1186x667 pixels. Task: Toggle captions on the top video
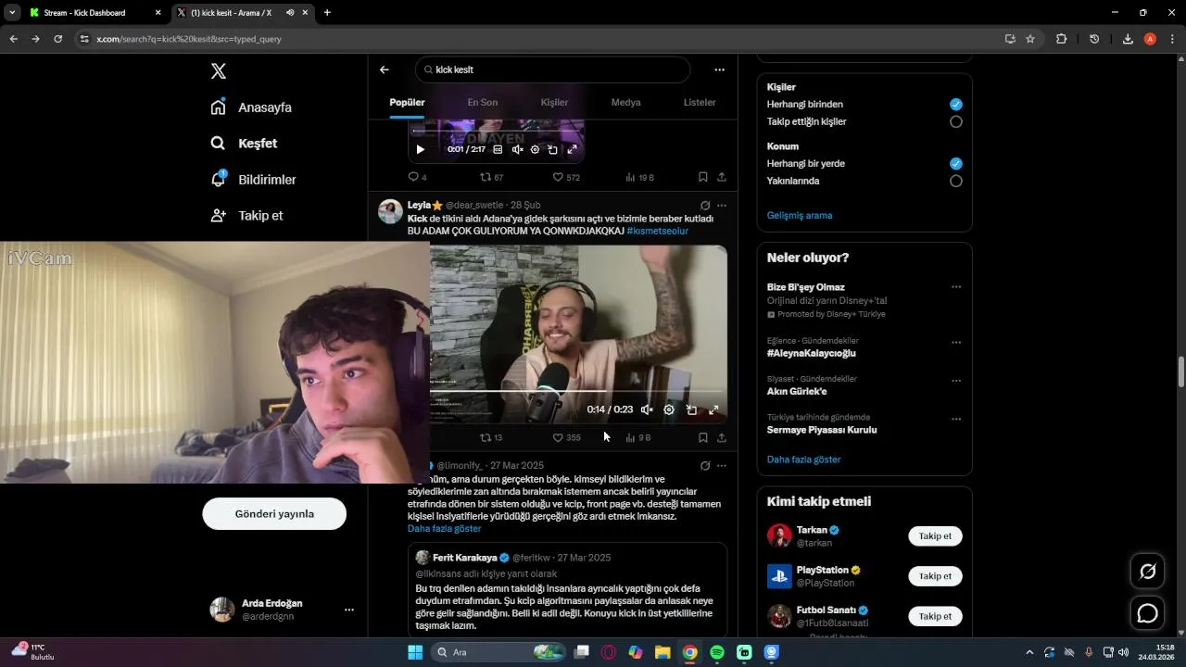point(498,149)
